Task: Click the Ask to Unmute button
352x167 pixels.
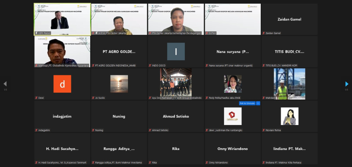Action: [247, 103]
